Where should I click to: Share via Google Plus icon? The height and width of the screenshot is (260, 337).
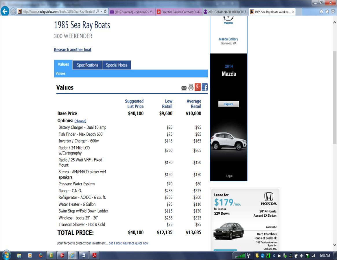pyautogui.click(x=198, y=87)
